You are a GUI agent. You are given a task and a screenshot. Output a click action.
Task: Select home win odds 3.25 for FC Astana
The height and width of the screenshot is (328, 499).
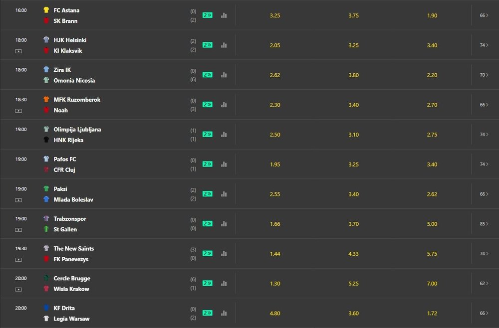(275, 15)
